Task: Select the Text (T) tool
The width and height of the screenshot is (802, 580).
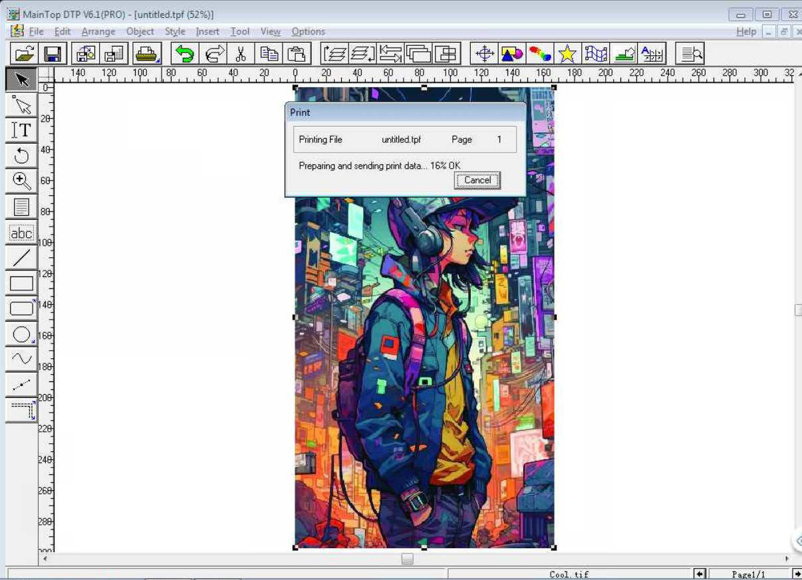Action: [21, 130]
